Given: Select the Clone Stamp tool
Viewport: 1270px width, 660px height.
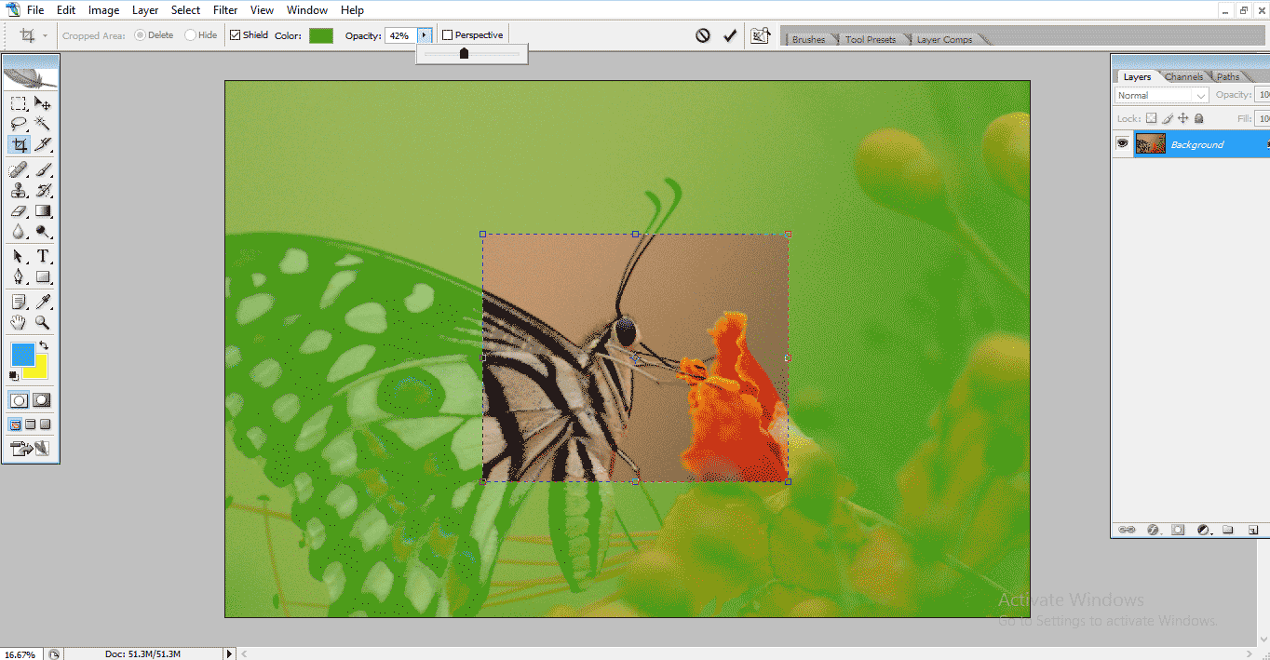Looking at the screenshot, I should [x=19, y=191].
